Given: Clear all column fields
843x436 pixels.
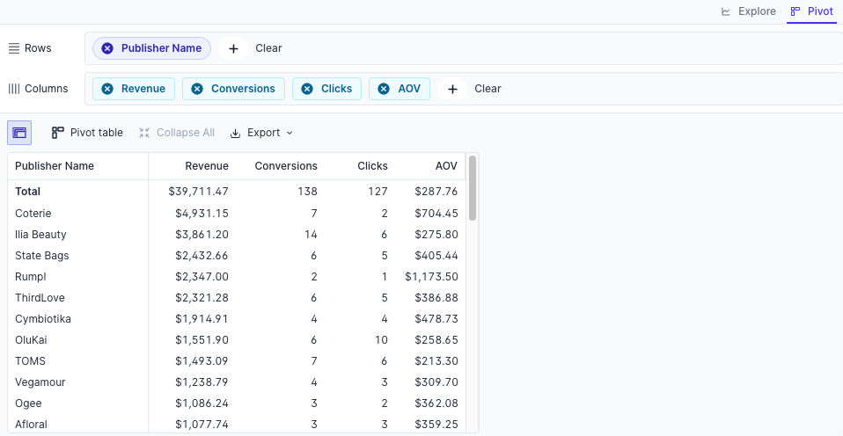Looking at the screenshot, I should 487,89.
